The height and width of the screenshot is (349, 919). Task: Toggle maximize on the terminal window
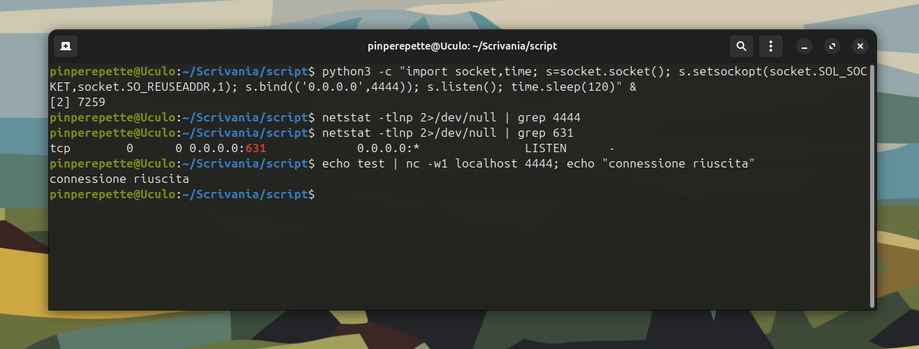point(832,47)
